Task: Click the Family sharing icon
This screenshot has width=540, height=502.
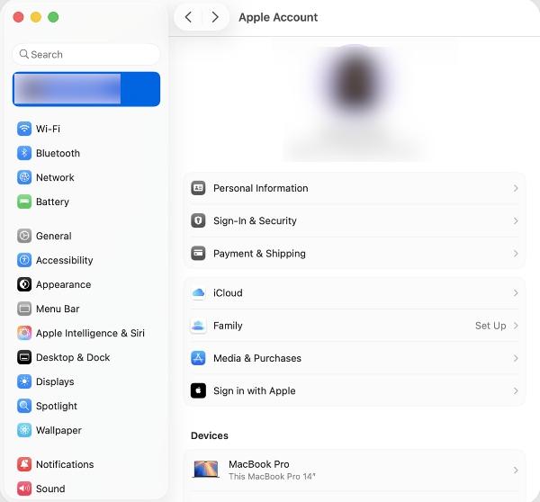Action: click(198, 326)
